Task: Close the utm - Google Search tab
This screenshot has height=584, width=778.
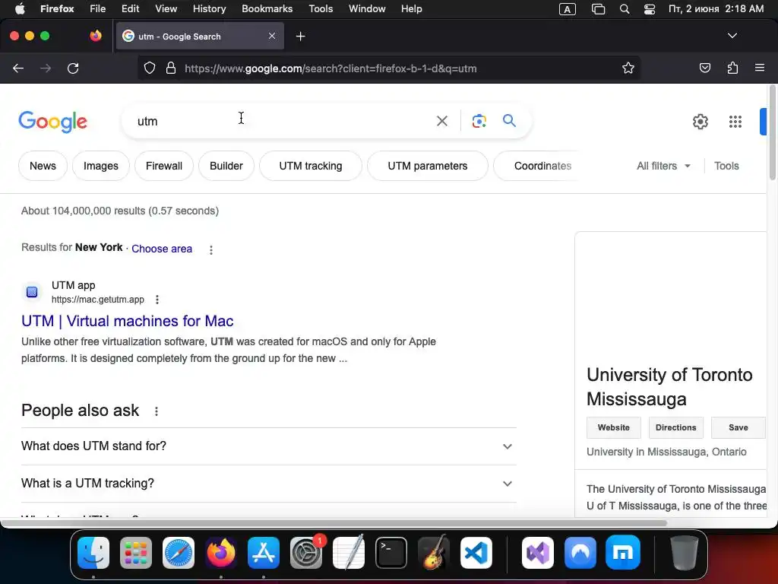Action: click(x=272, y=36)
